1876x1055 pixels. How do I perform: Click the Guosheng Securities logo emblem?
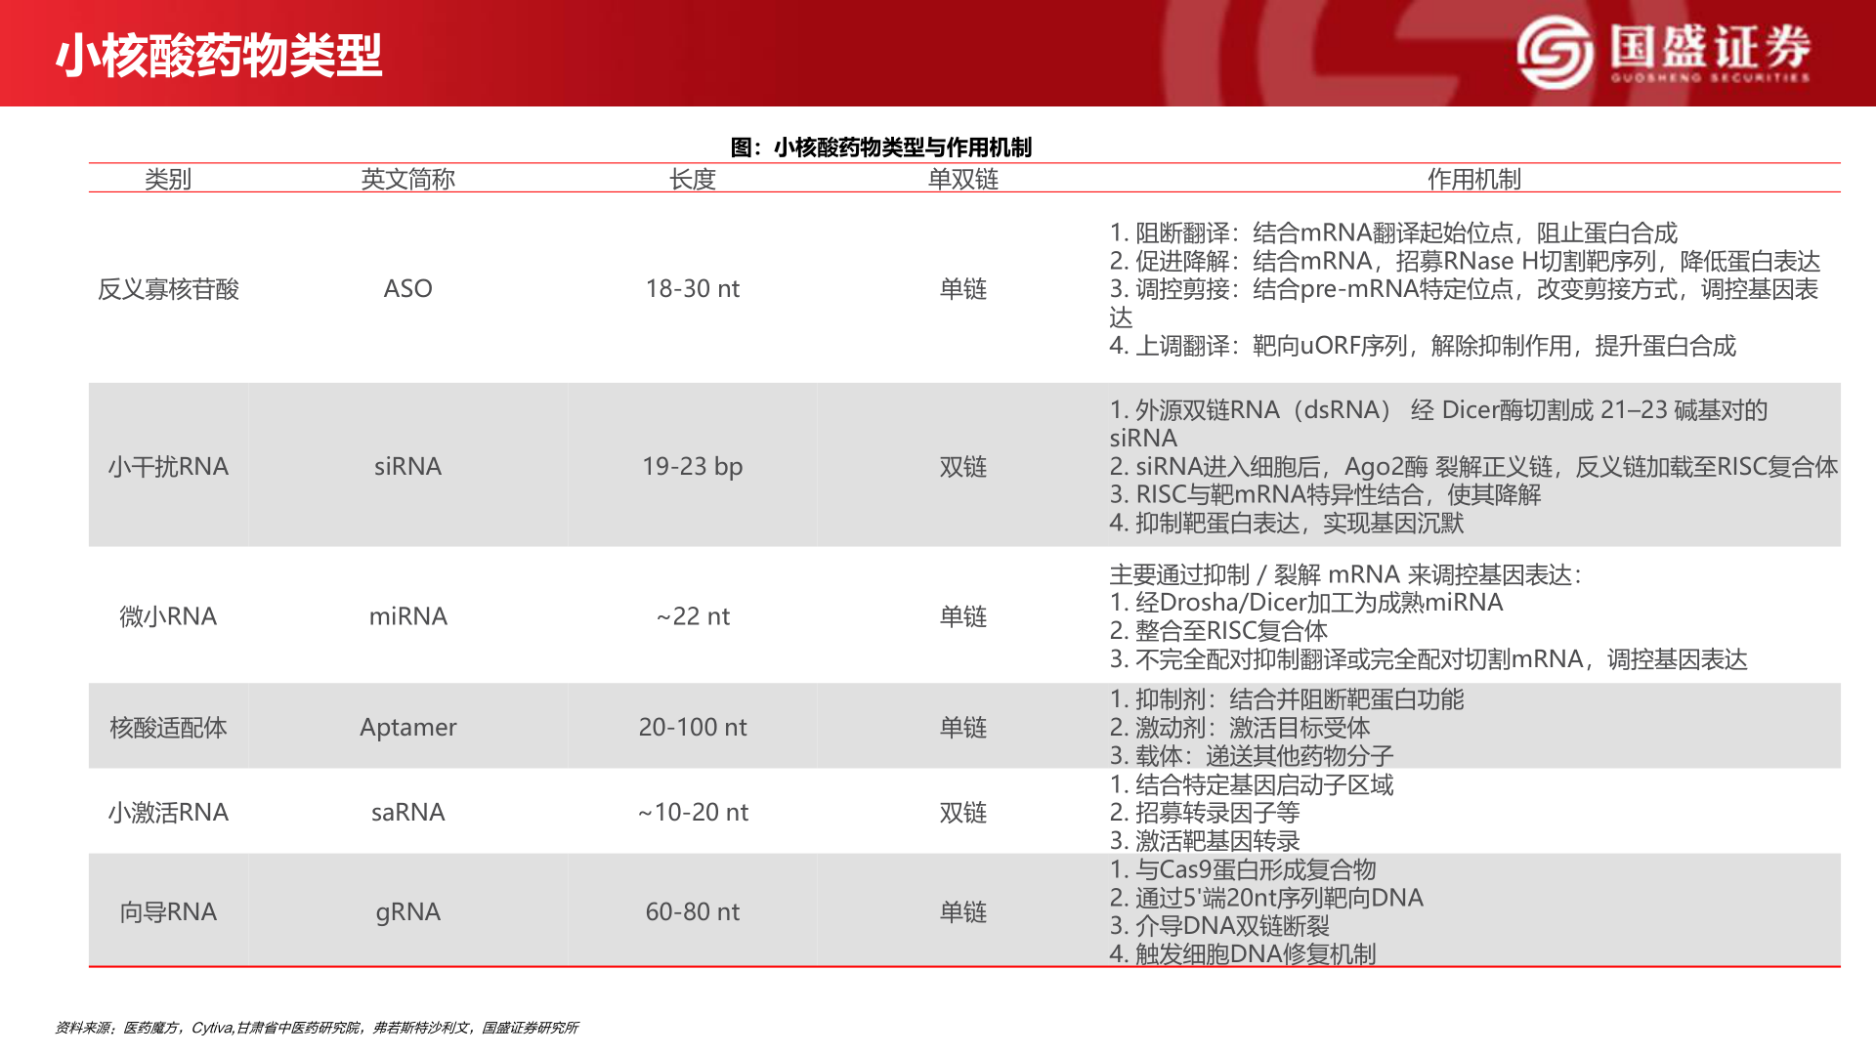click(x=1556, y=53)
